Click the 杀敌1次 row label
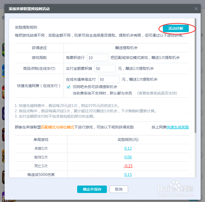The image size is (205, 202). [41, 148]
